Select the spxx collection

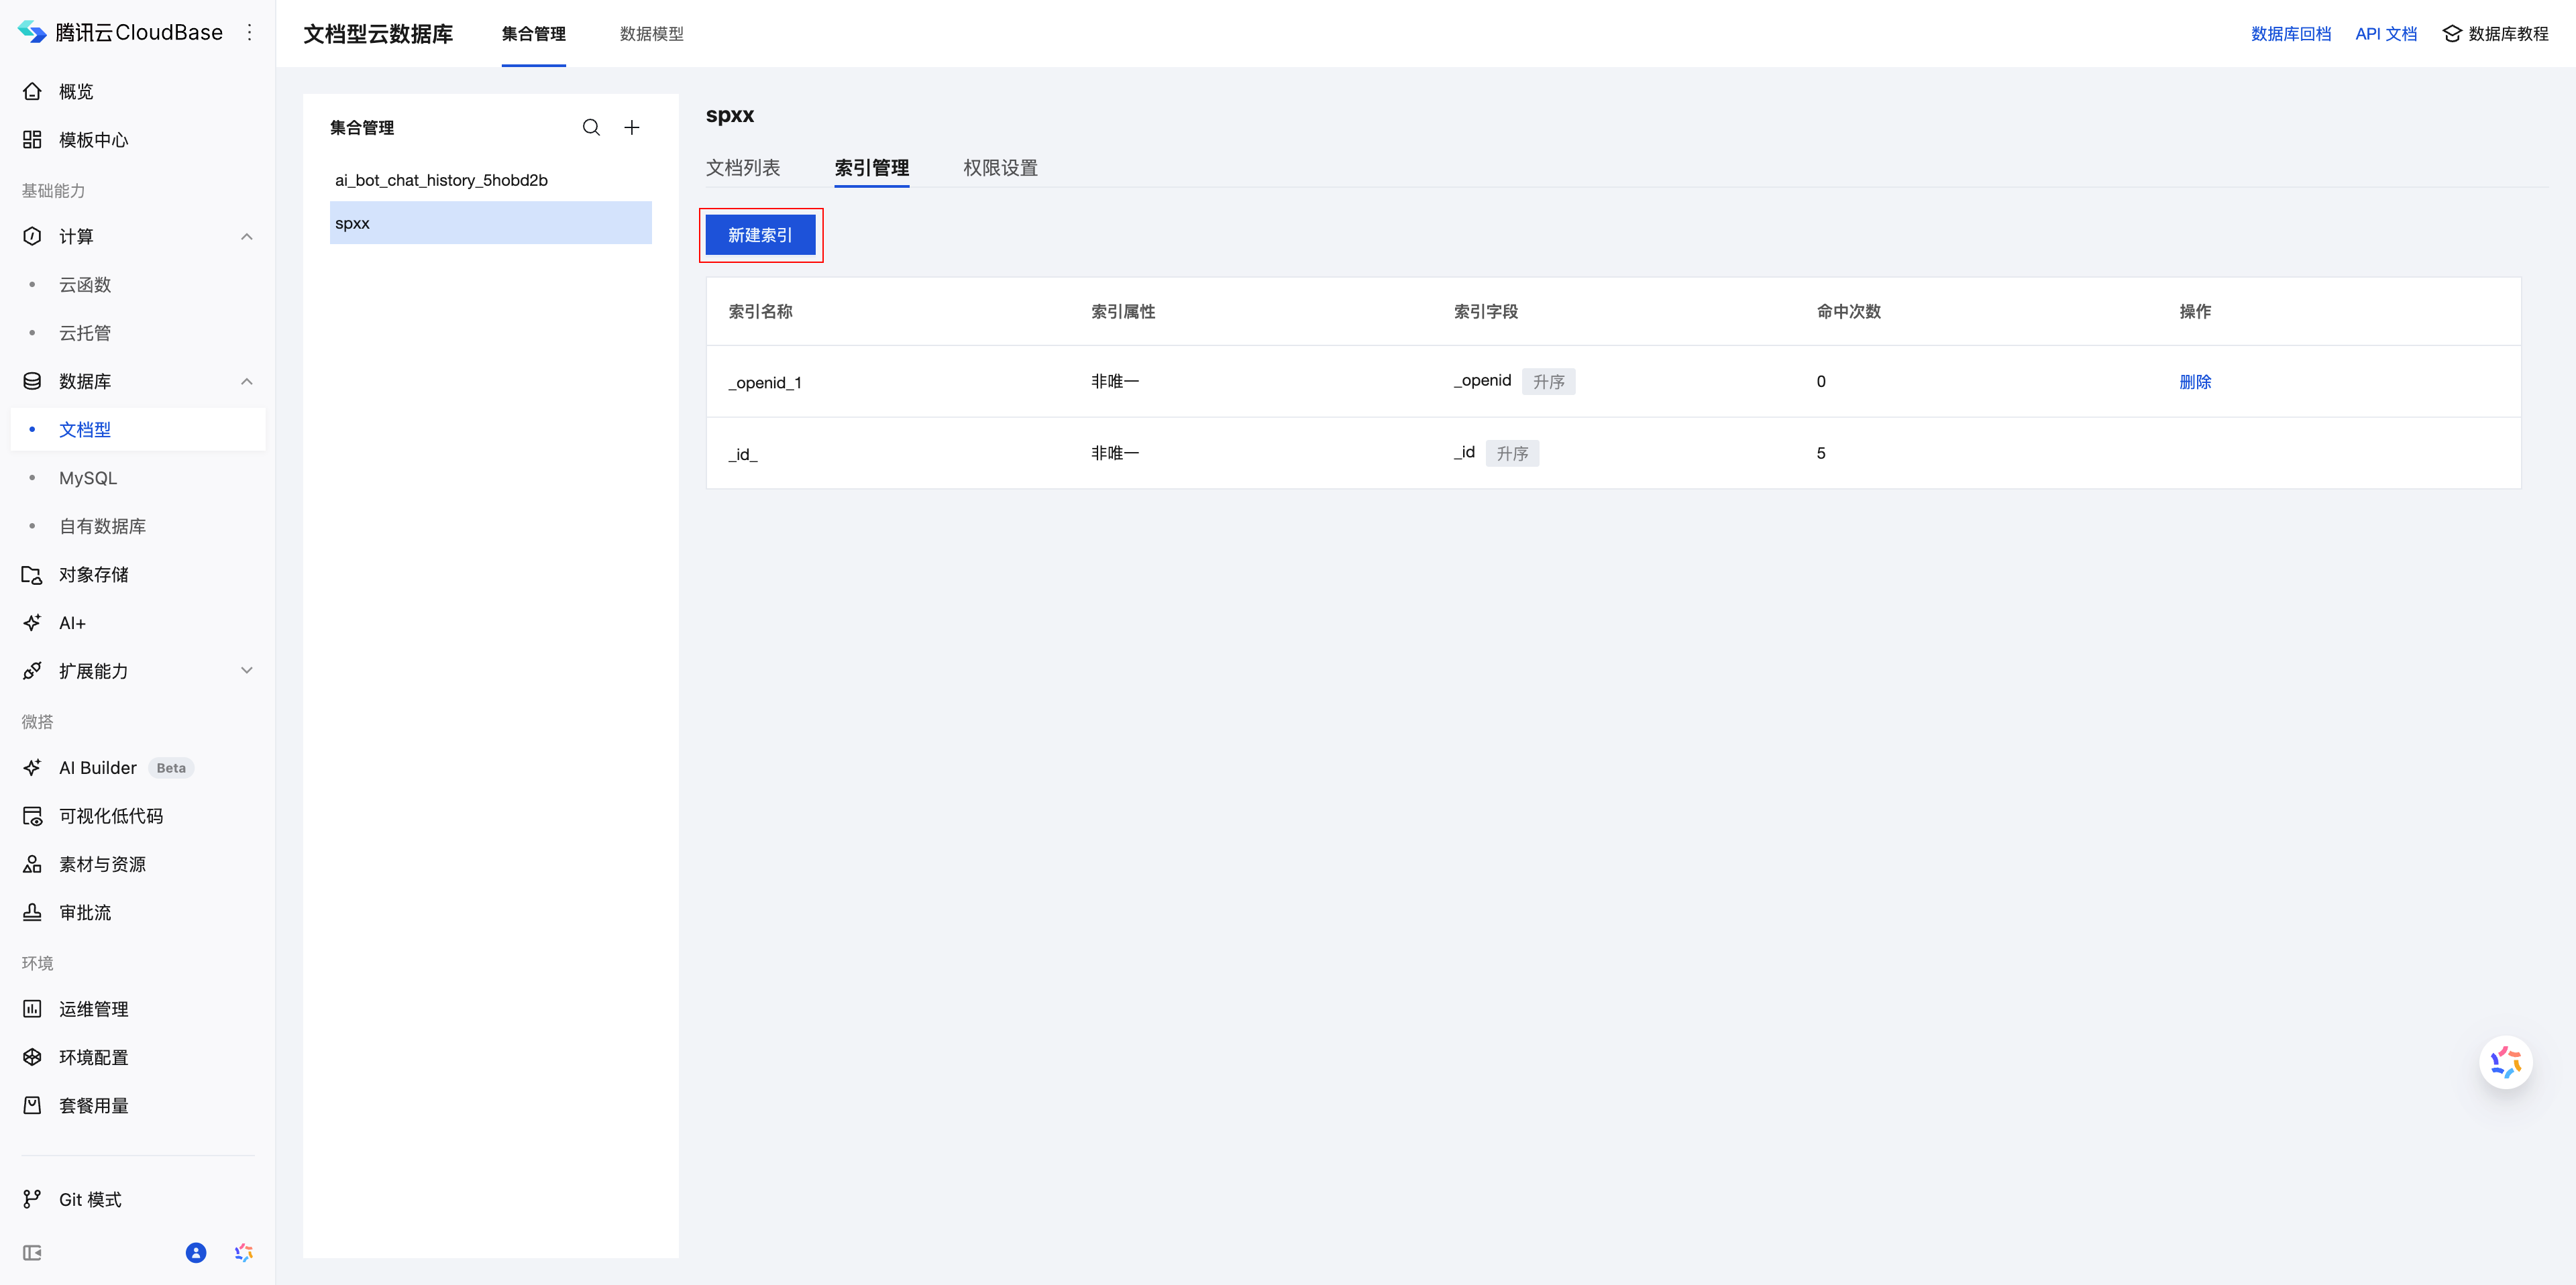(x=490, y=222)
